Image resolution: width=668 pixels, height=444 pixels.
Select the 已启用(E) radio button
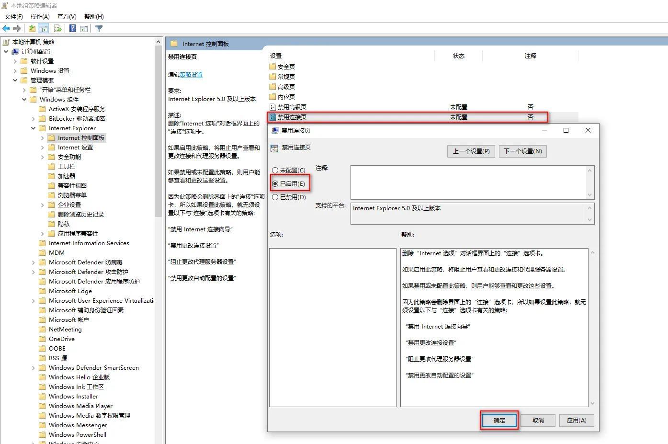[x=275, y=184]
